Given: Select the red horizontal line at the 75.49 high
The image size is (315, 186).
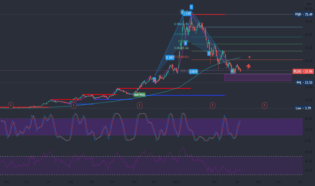Looking at the screenshot, I should tap(208, 15).
